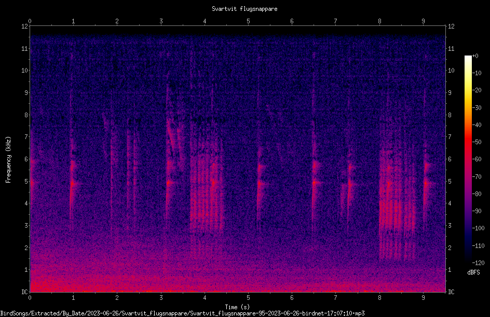This screenshot has width=490, height=317.
Task: Click the '3' tick on the top time axis
Action: coord(161,21)
